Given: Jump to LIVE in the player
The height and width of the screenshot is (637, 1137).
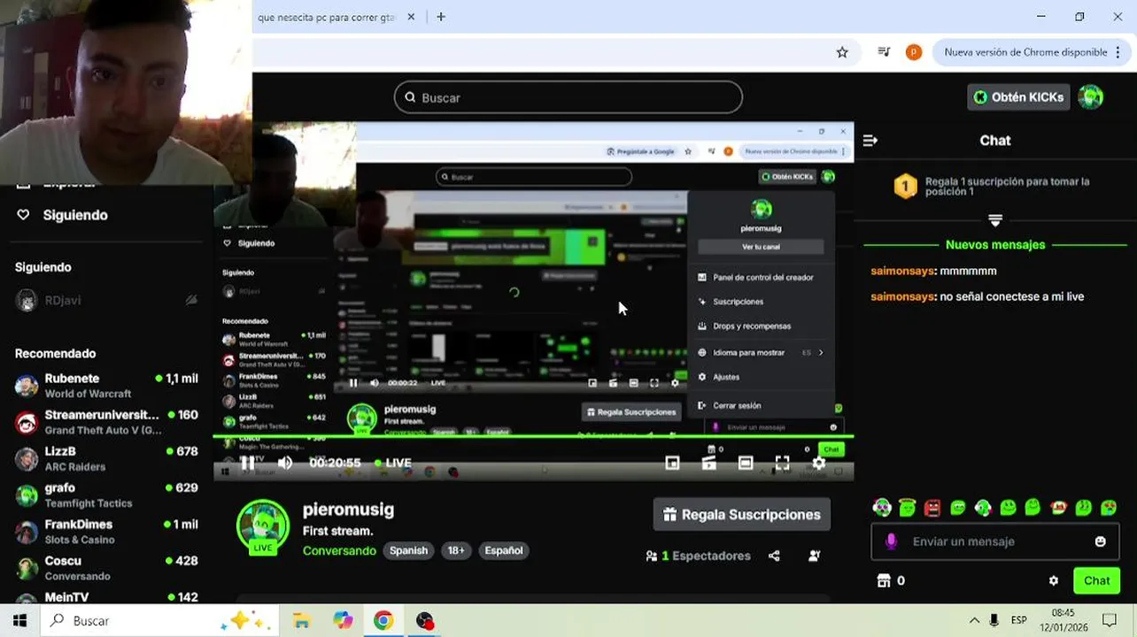Looking at the screenshot, I should pos(393,463).
